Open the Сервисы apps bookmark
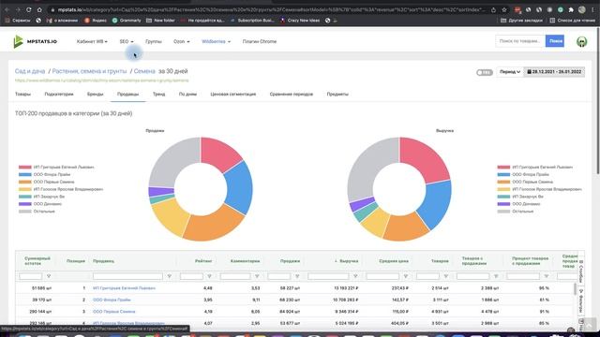 tap(18, 21)
